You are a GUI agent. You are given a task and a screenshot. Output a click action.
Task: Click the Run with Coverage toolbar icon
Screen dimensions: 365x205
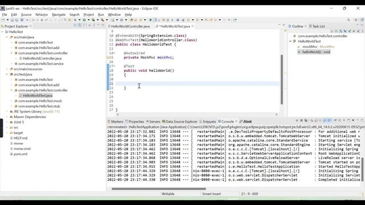tap(93, 20)
